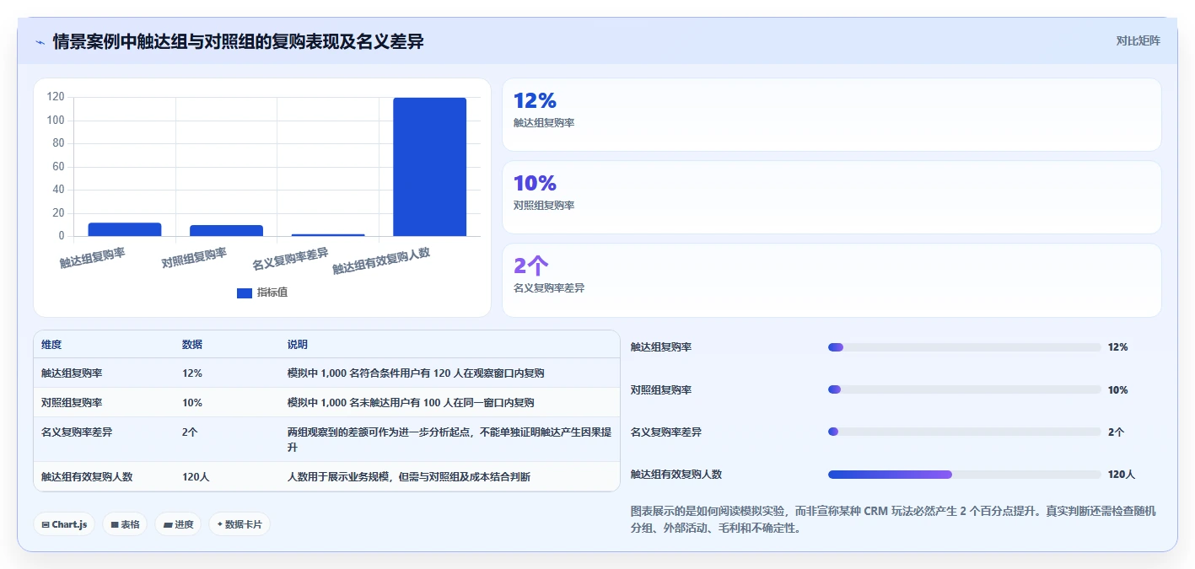Click the 数据卡片 tag chip

[240, 524]
